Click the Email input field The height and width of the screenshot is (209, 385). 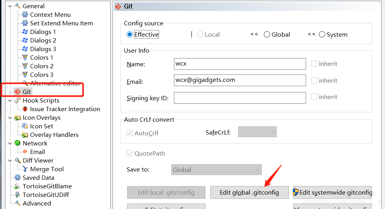240,80
